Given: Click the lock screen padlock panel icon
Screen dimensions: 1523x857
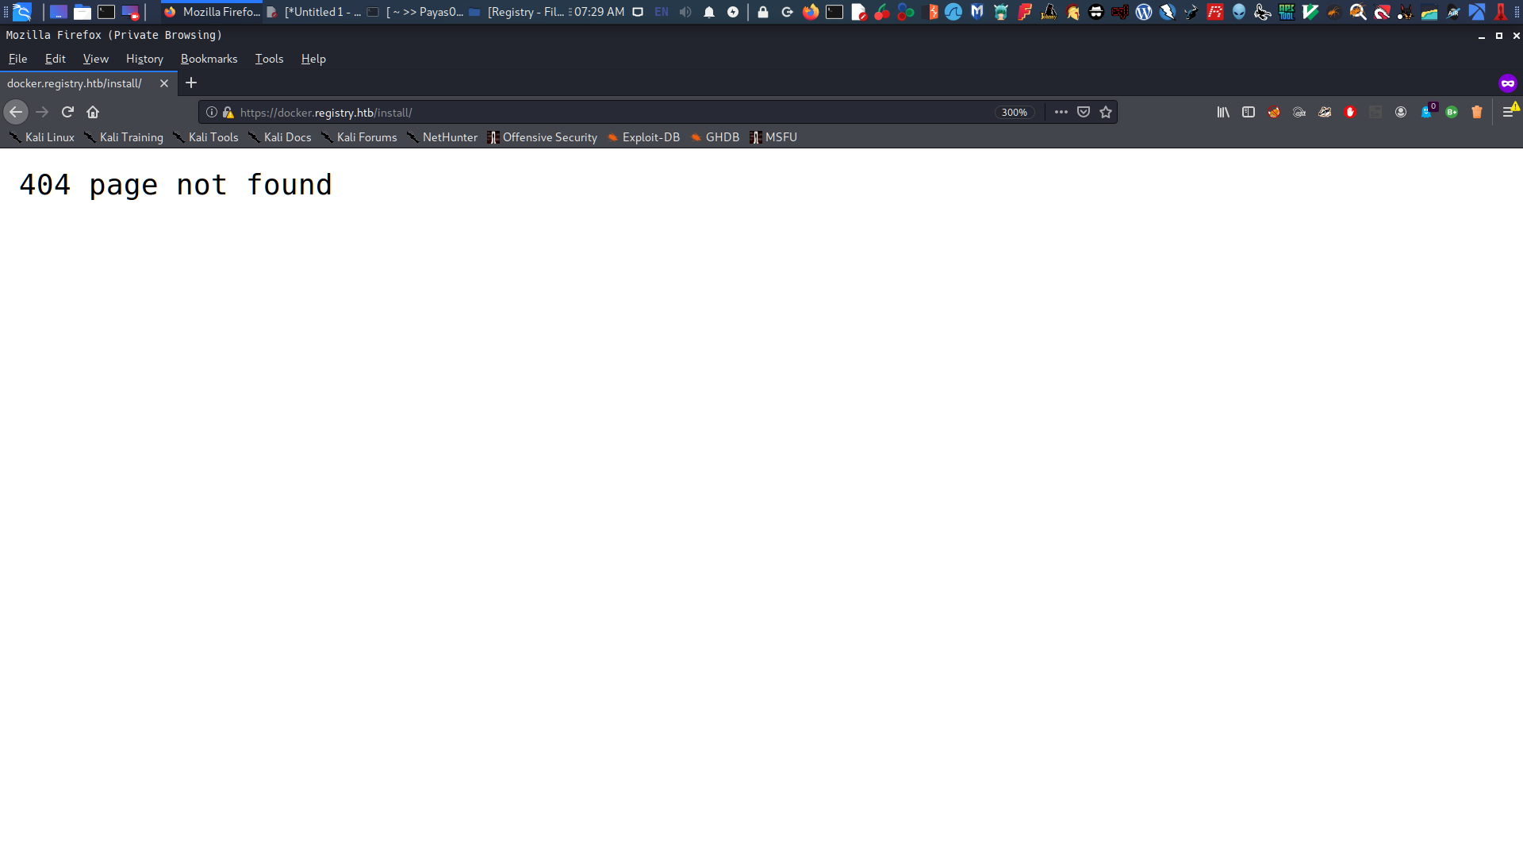Looking at the screenshot, I should point(763,12).
